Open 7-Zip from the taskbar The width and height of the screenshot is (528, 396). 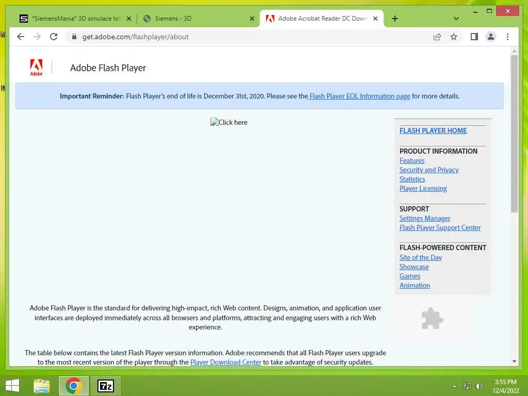(105, 386)
